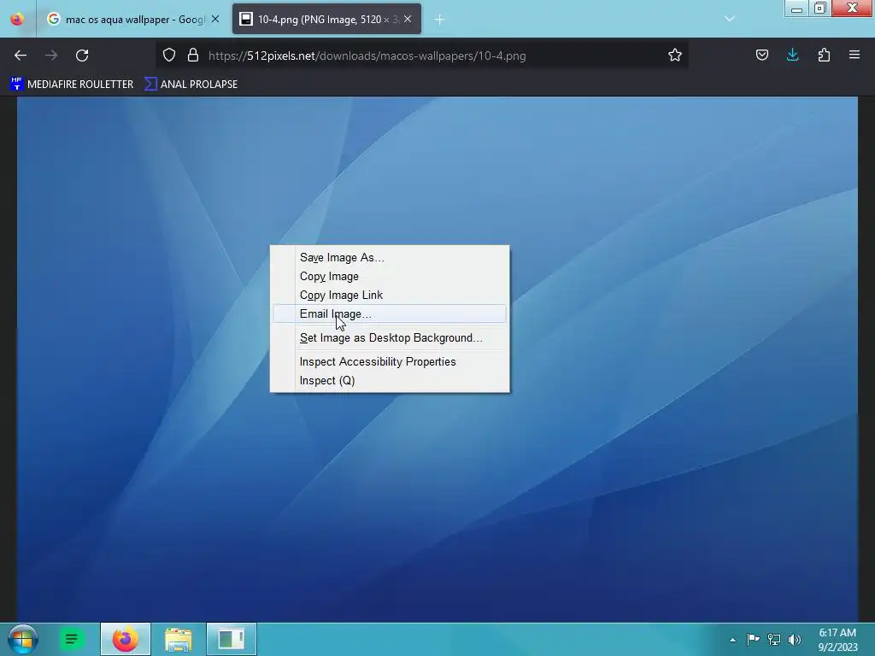Close the 10-4.png tab

tap(408, 19)
